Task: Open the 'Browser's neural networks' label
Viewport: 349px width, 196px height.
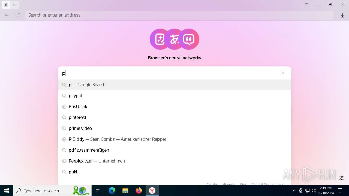Action: coord(174,58)
